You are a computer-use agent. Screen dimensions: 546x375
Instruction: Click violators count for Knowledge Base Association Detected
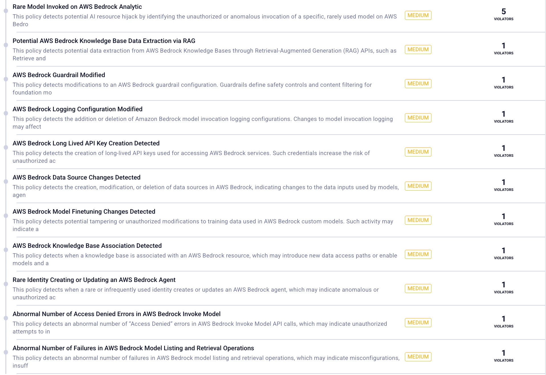[x=504, y=253]
